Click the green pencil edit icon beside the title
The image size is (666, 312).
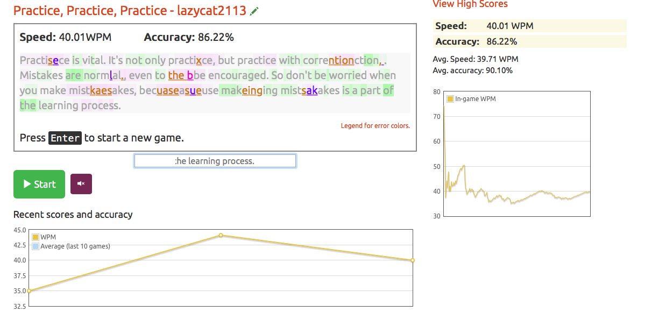point(254,11)
